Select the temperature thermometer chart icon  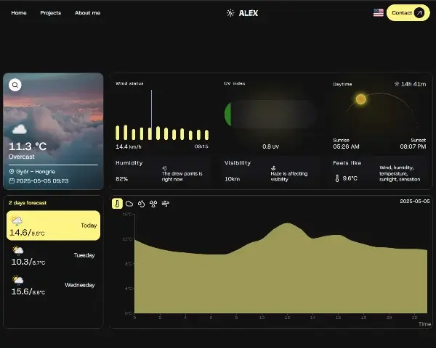click(x=118, y=204)
